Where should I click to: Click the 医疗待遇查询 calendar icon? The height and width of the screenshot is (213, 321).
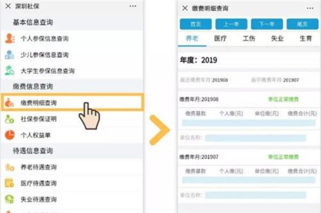(9, 183)
